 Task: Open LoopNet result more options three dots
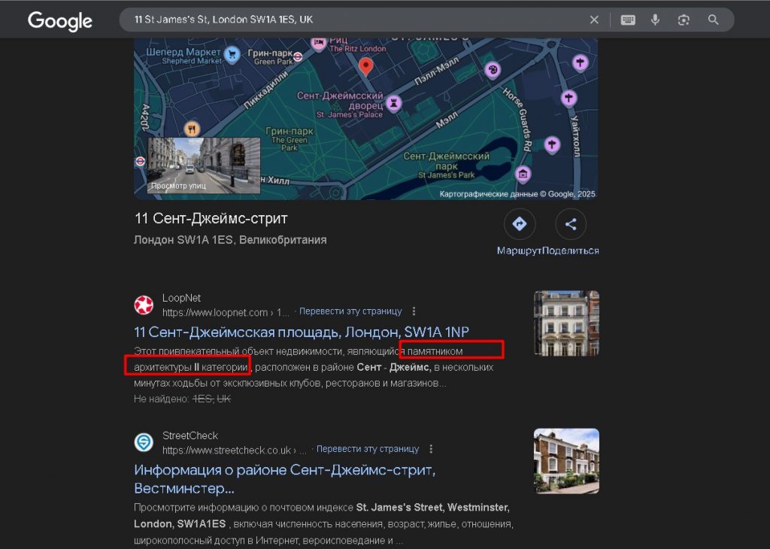[x=414, y=311]
